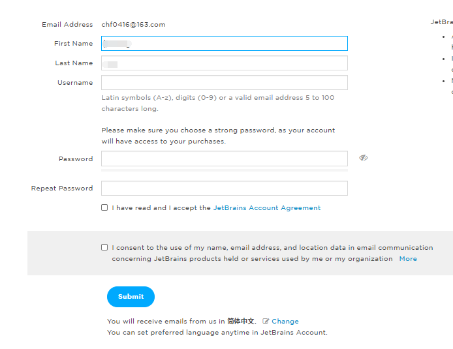This screenshot has width=453, height=349.
Task: Toggle password visibility eye icon
Action: coord(364,158)
